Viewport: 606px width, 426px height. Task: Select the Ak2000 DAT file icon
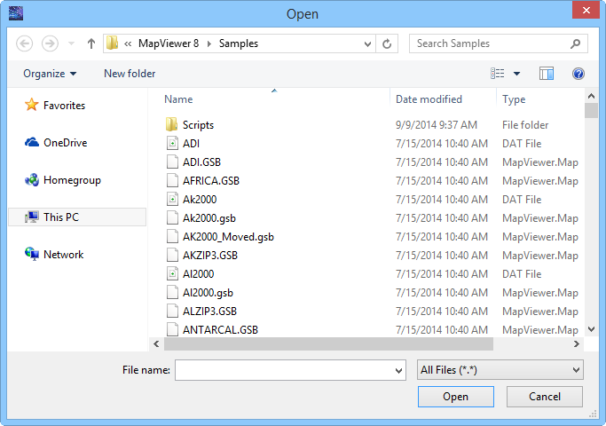[172, 199]
